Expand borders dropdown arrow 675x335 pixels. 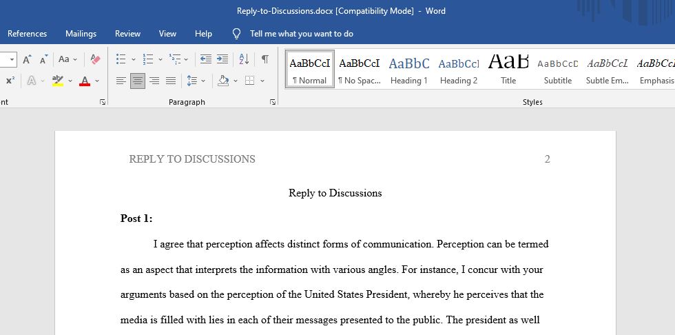(262, 81)
